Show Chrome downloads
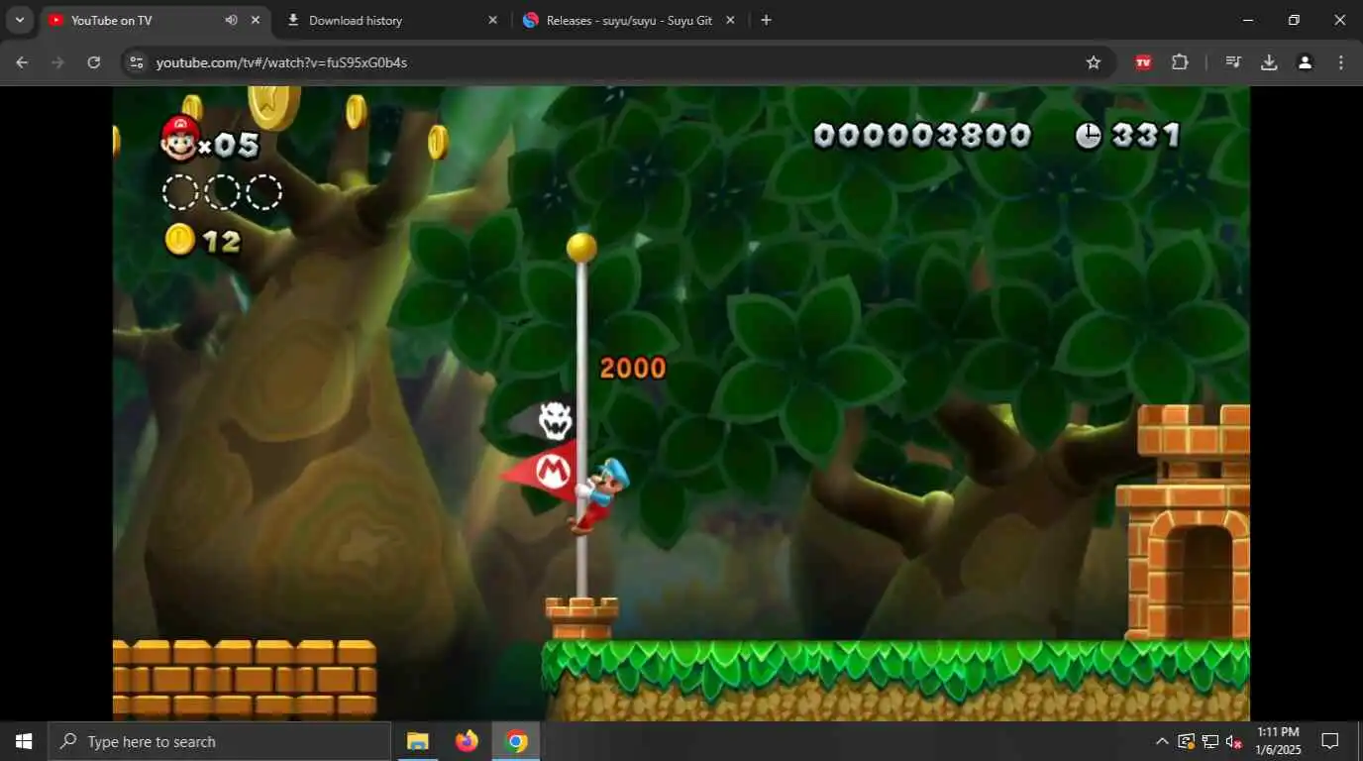1363x761 pixels. [1269, 62]
